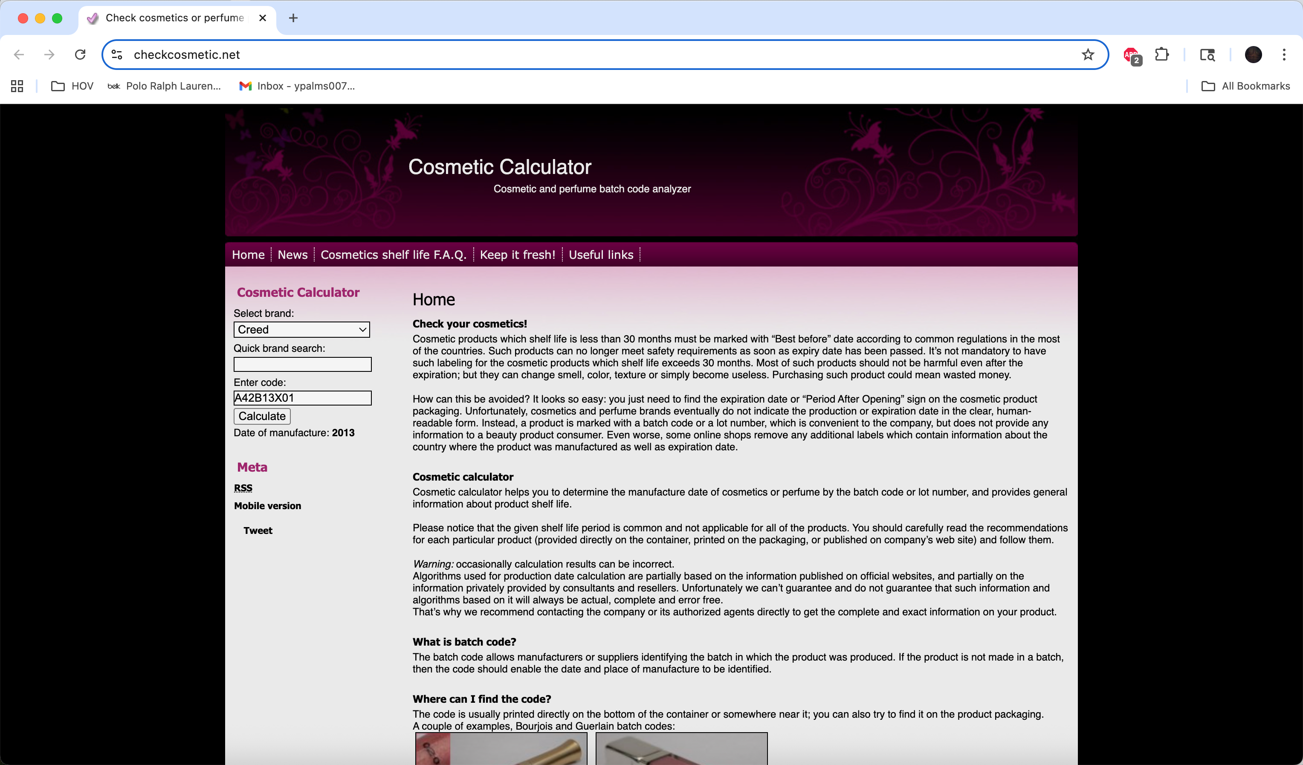Click the Enter code field with A42B13X01
Viewport: 1303px width, 765px height.
point(302,398)
